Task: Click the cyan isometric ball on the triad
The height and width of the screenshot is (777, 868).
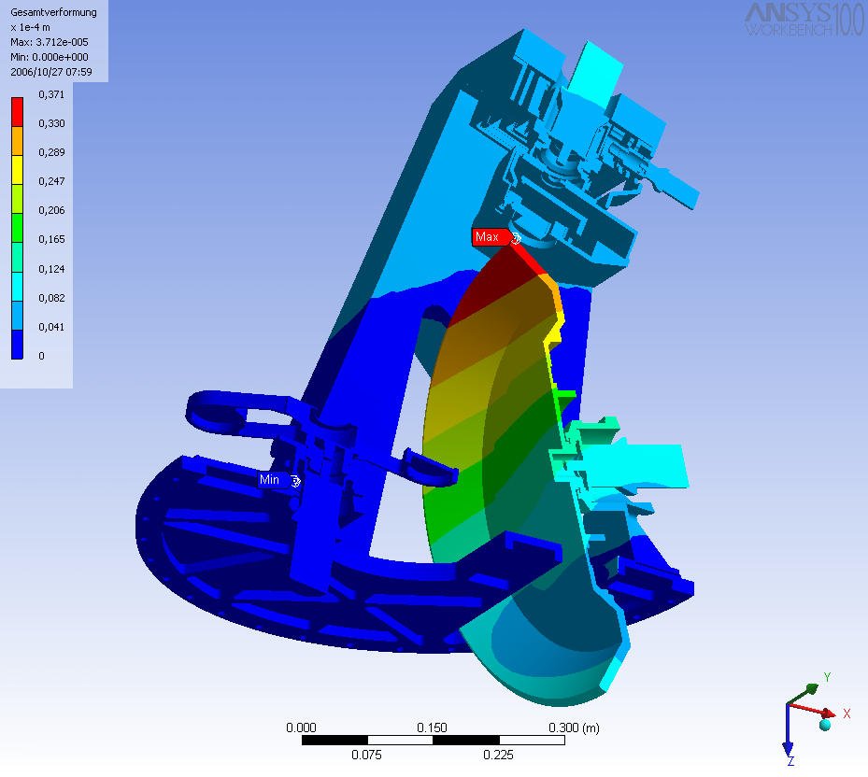Action: pos(825,724)
